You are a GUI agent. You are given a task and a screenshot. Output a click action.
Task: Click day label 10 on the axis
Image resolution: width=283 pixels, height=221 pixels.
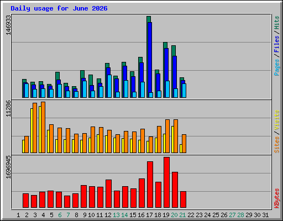91,215
